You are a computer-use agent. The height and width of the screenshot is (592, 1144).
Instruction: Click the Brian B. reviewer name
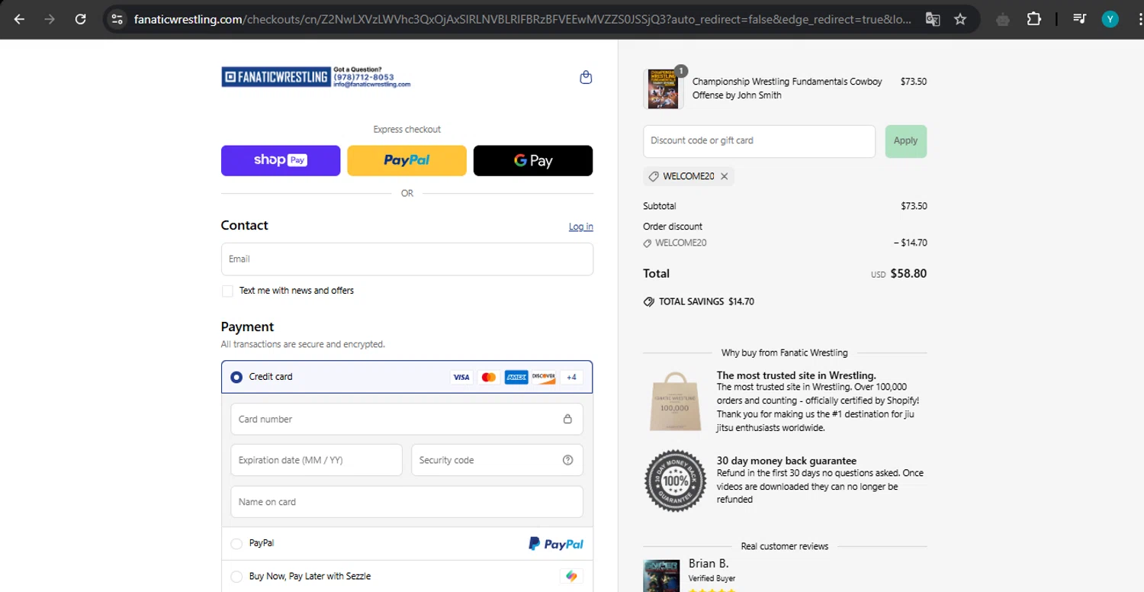[x=709, y=564]
